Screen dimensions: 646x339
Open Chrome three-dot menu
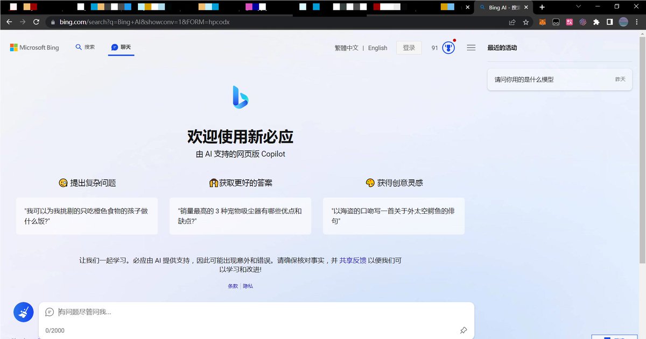pyautogui.click(x=637, y=22)
